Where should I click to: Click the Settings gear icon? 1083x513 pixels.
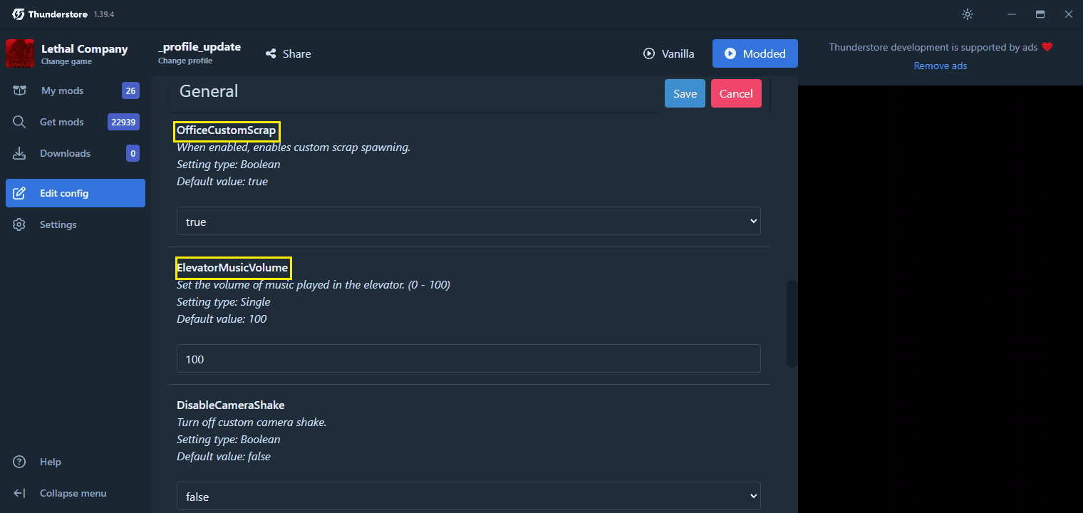tap(19, 224)
